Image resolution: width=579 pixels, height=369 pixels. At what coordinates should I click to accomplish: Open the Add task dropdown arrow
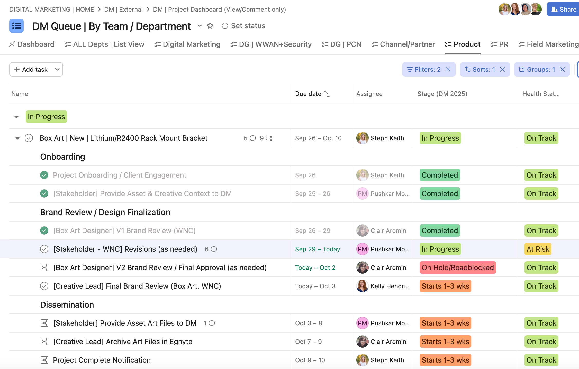pos(57,70)
